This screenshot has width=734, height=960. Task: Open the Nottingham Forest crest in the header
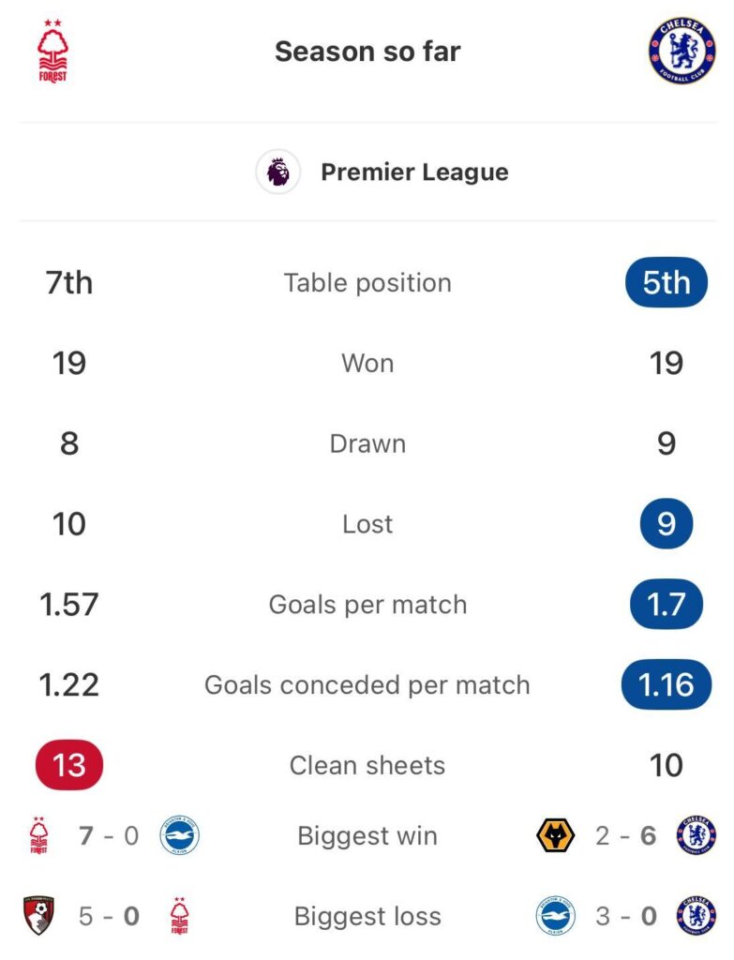pyautogui.click(x=52, y=52)
